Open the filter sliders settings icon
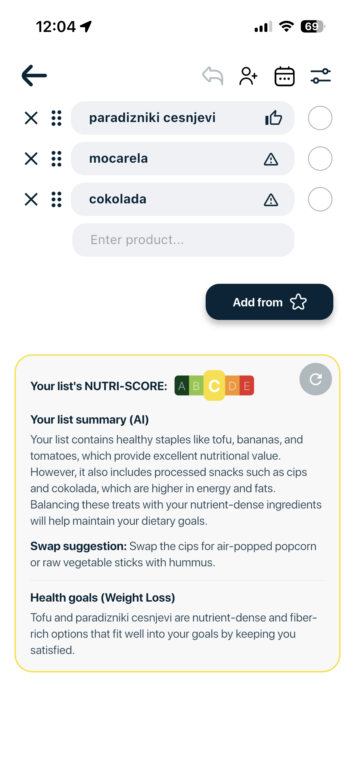Viewport: 355px width, 770px height. (321, 76)
